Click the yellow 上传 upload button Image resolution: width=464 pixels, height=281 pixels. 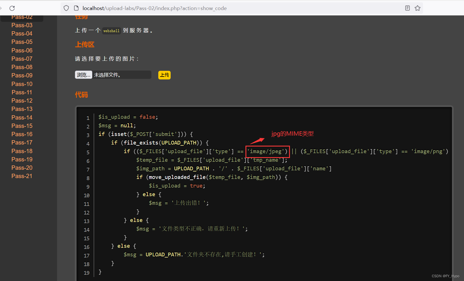coord(164,75)
